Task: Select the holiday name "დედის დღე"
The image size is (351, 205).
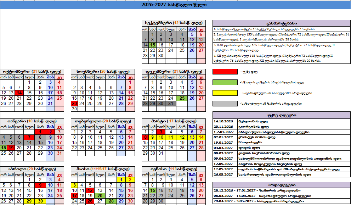Action: pos(250,148)
